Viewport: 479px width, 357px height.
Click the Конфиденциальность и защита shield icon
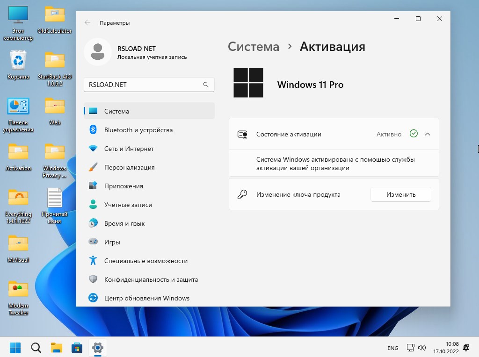[93, 279]
